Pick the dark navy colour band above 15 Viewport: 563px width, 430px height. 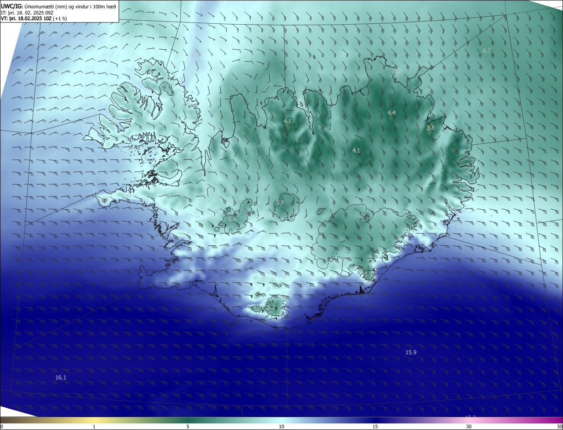tap(375, 420)
